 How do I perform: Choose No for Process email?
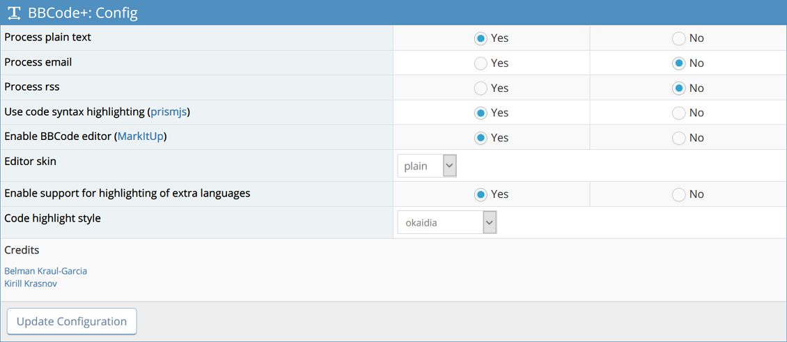(x=678, y=63)
